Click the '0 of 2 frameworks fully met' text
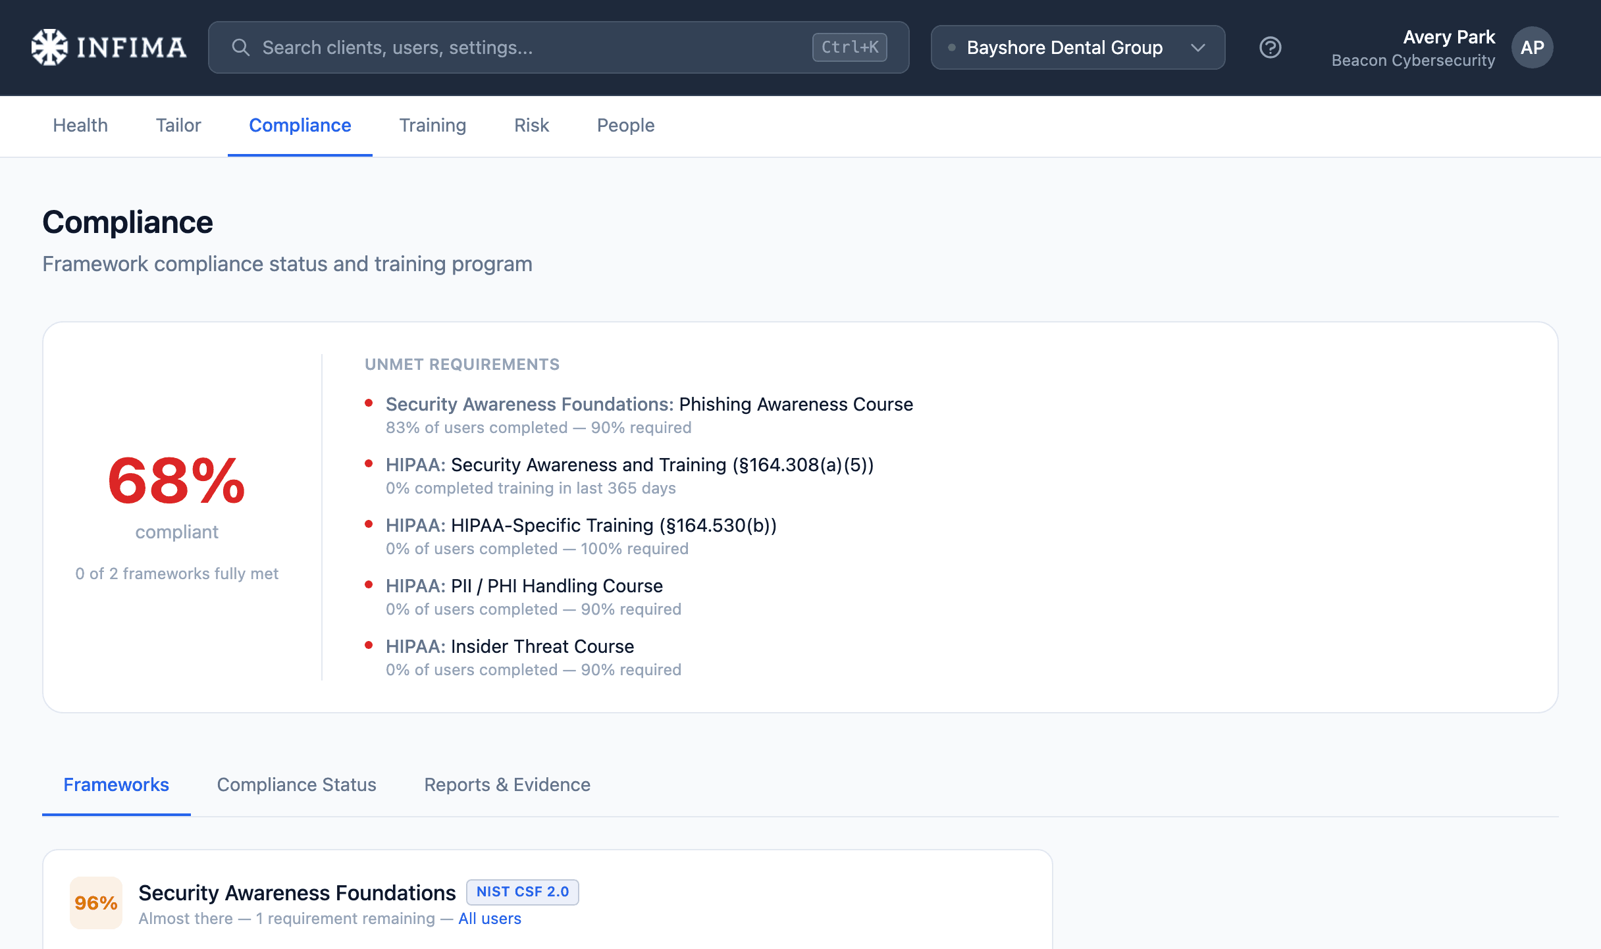1601x949 pixels. coord(176,573)
